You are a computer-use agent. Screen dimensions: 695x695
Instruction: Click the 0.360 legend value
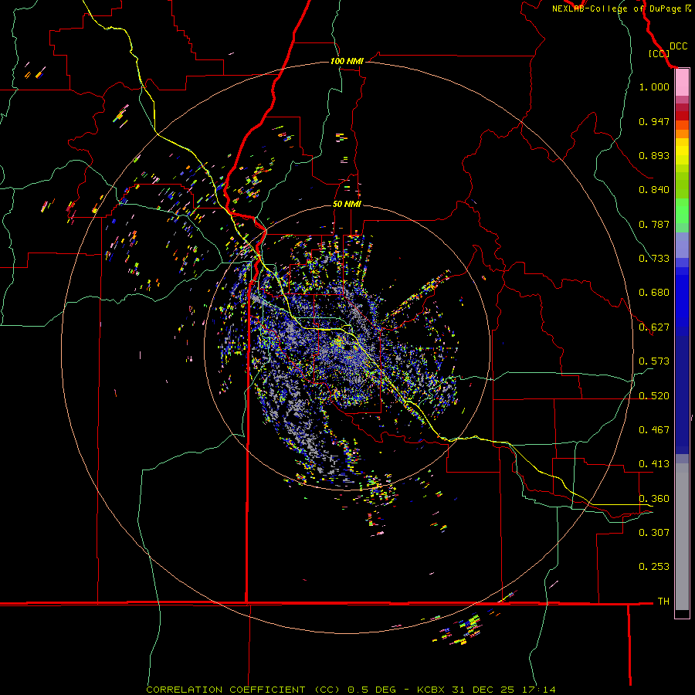(x=654, y=499)
